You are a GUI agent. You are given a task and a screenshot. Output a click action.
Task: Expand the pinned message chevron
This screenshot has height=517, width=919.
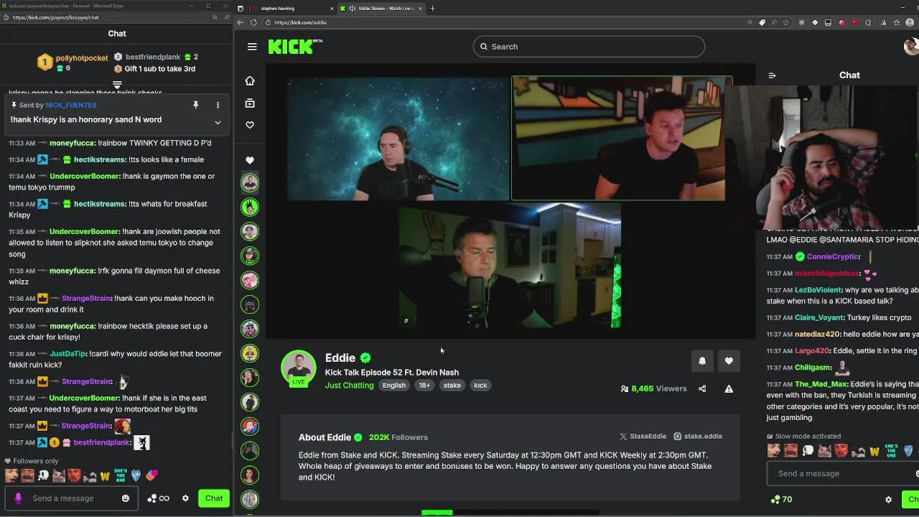coord(218,123)
